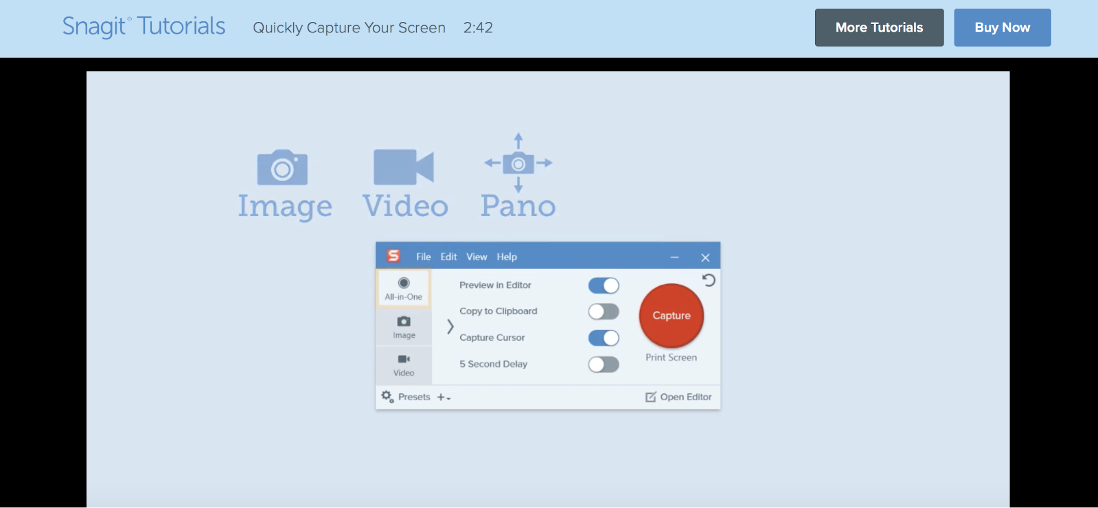This screenshot has width=1098, height=508.
Task: Enable Copy to Clipboard switch
Action: (604, 312)
